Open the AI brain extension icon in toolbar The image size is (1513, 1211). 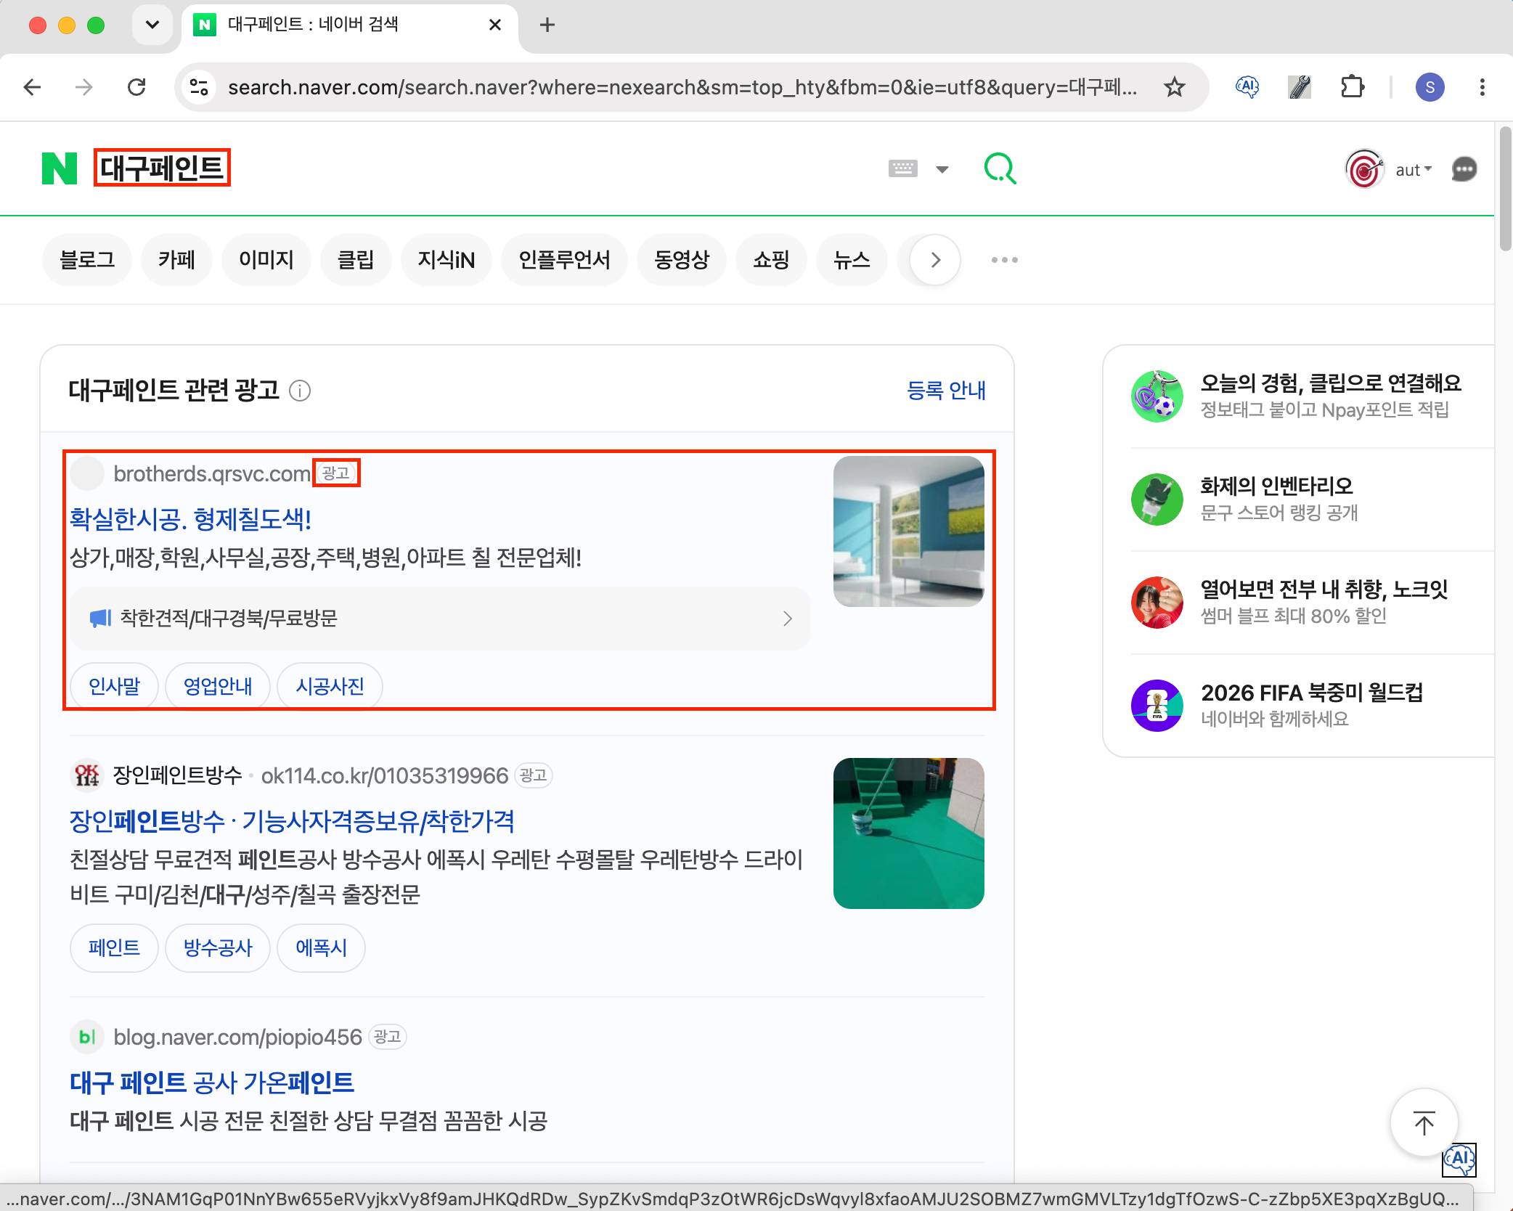1247,88
